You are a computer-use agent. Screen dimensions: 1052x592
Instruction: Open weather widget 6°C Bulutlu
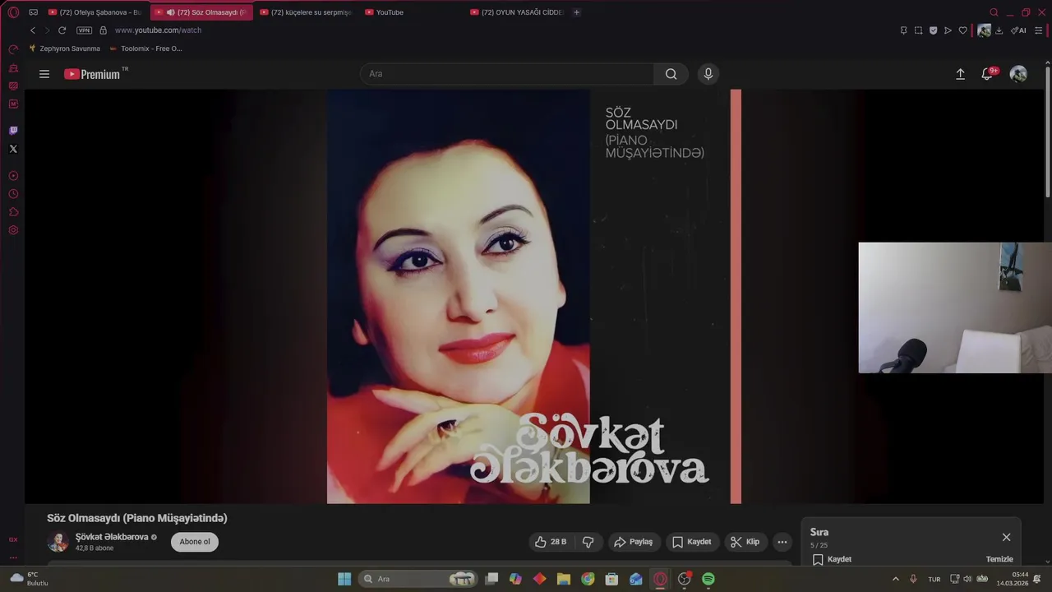coord(29,579)
